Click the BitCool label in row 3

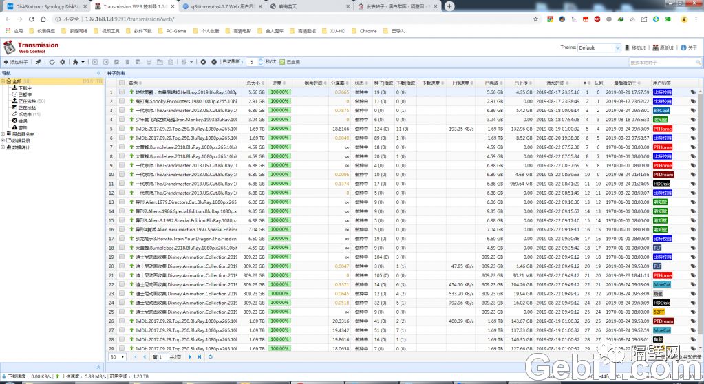661,110
